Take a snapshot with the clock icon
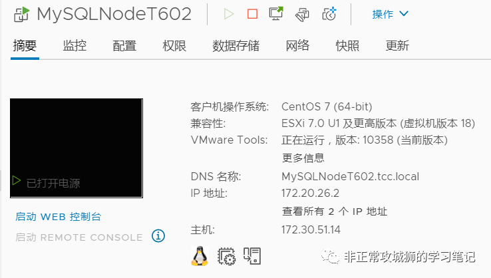Screen dimensions: 491x278 [x=329, y=14]
